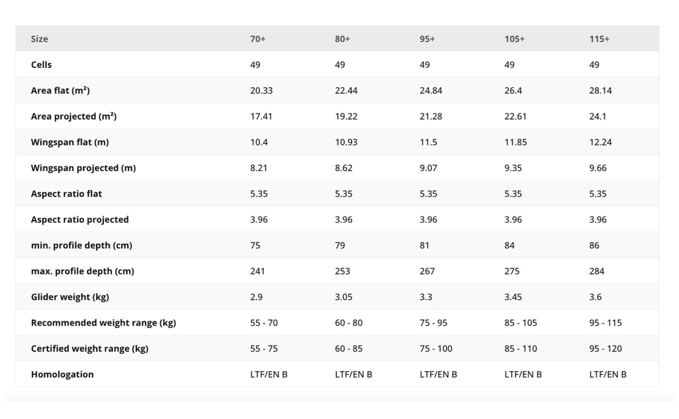Viewport: 679px width, 419px height.
Task: Click the Homologation row label
Action: [x=62, y=374]
